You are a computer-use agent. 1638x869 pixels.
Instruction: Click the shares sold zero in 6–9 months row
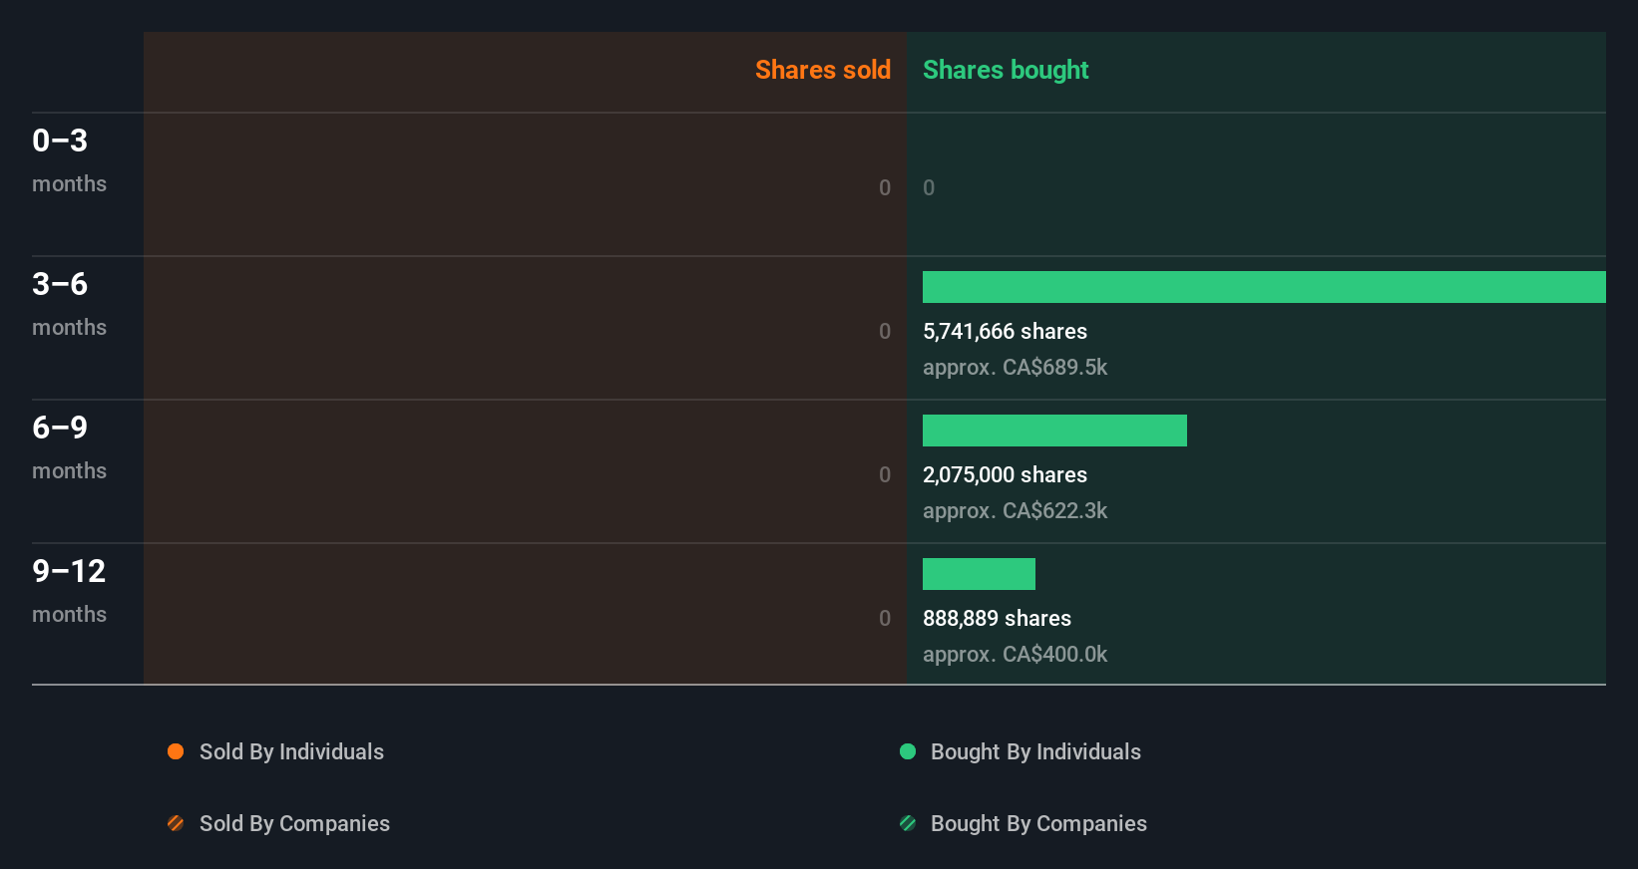(x=885, y=474)
